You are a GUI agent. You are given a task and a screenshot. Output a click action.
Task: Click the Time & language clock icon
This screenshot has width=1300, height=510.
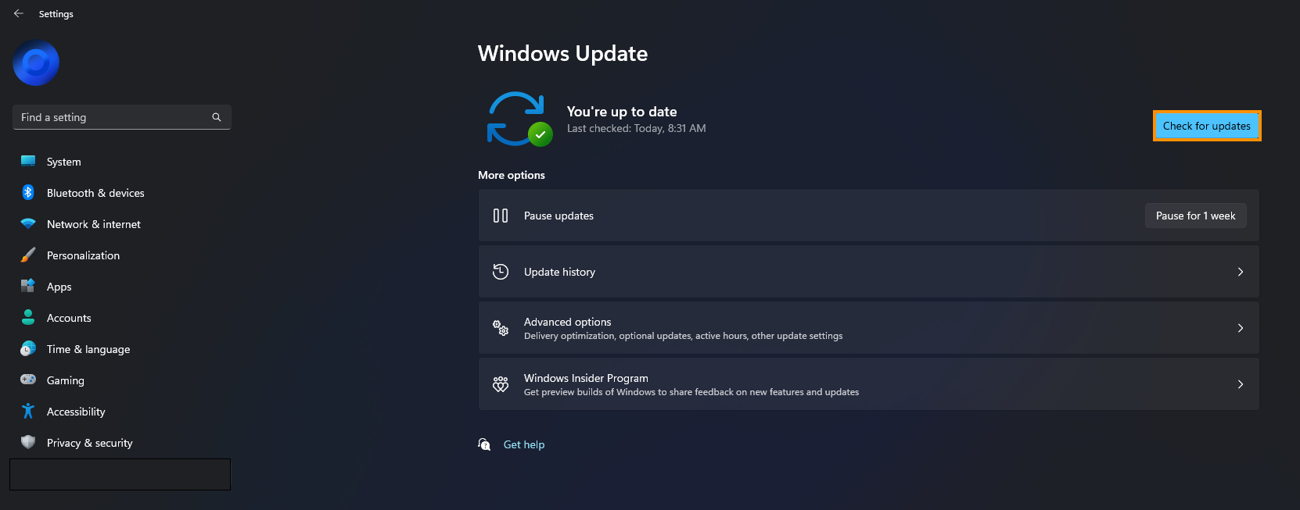(x=28, y=348)
